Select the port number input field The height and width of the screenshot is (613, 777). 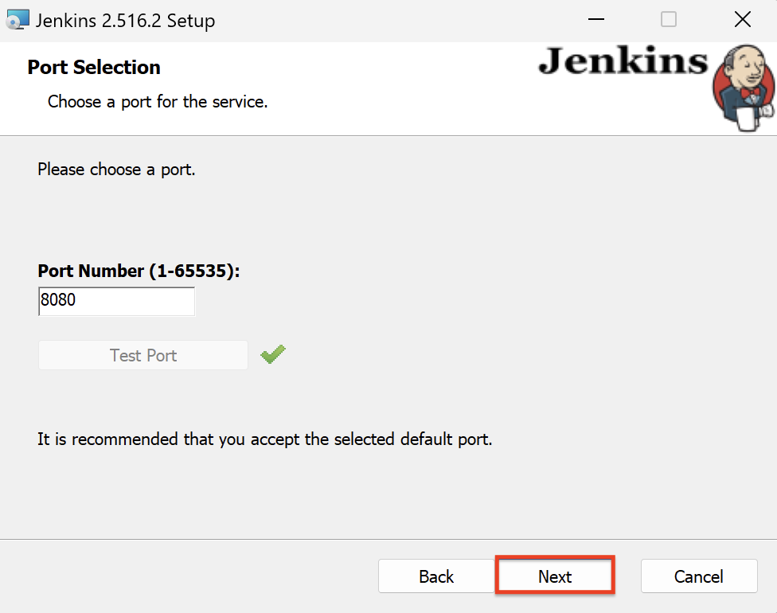click(116, 301)
